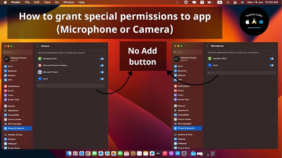
Task: Select VPN in the Camera window sidebar
Action: (x=8, y=80)
